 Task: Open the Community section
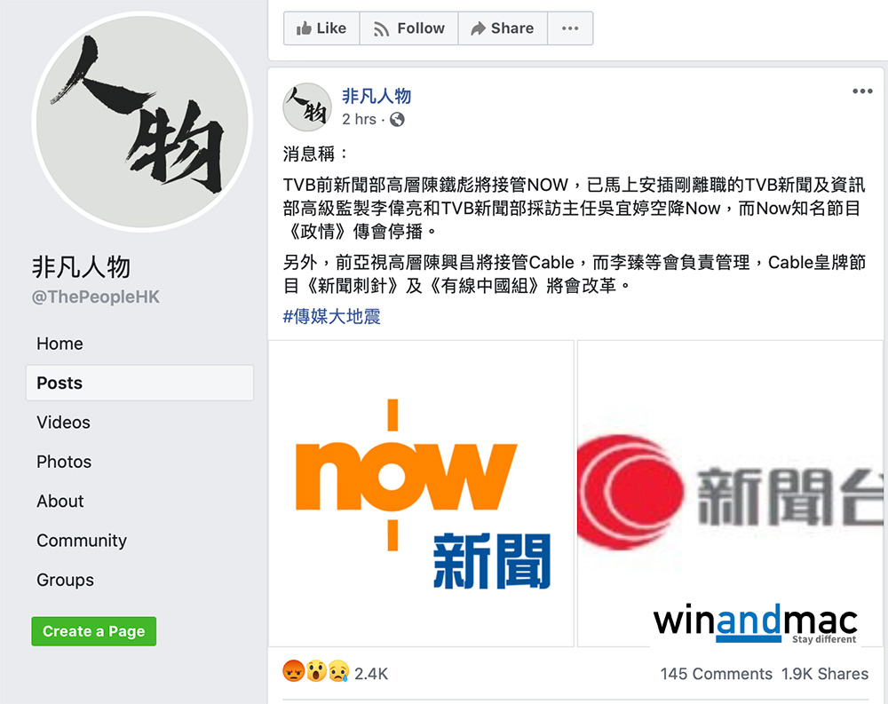[82, 541]
